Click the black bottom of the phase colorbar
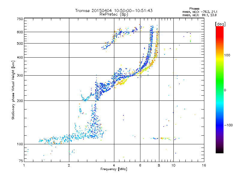240x180 pixels. (x=220, y=151)
